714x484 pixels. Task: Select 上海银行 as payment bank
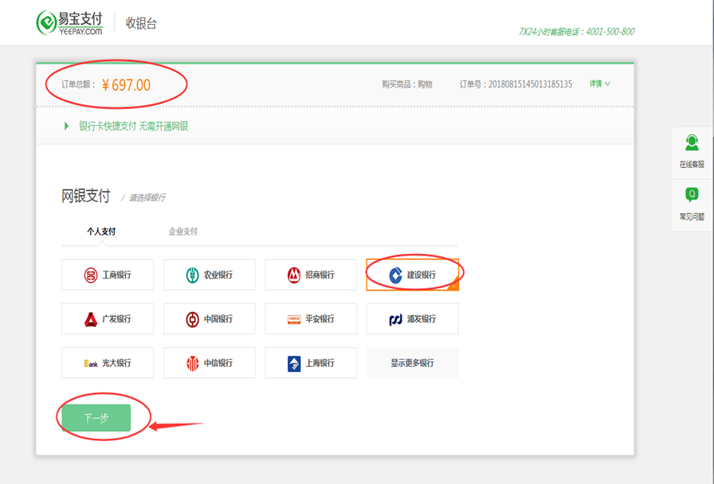tap(311, 362)
